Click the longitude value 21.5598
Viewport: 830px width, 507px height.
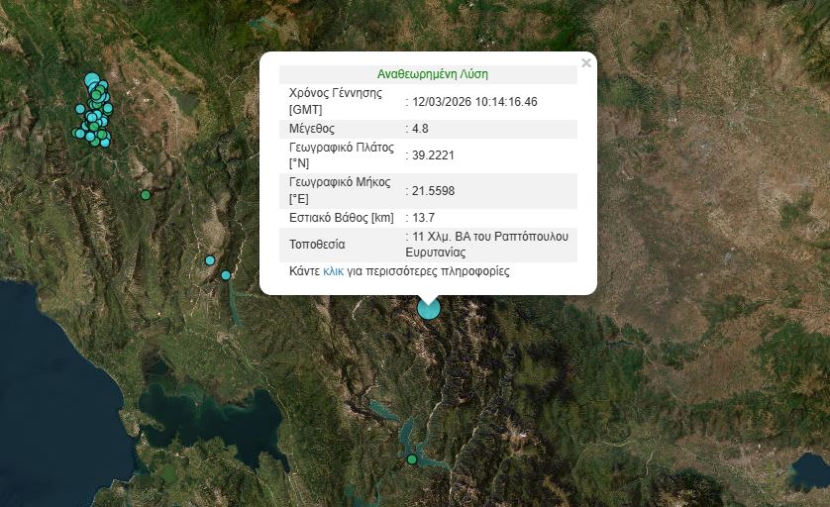click(x=434, y=190)
